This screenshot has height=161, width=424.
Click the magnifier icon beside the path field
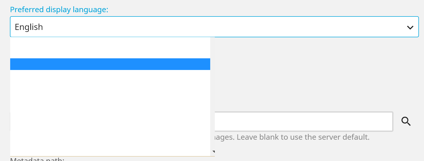click(406, 121)
